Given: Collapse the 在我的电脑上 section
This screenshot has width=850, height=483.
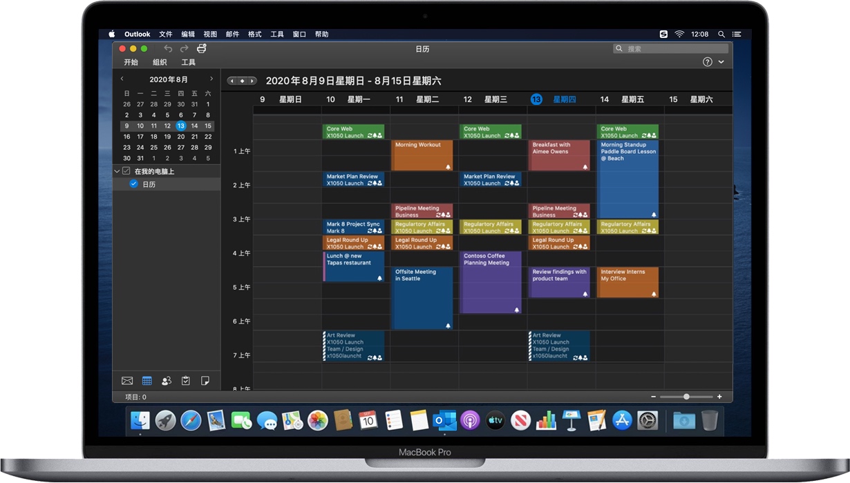Looking at the screenshot, I should (117, 170).
